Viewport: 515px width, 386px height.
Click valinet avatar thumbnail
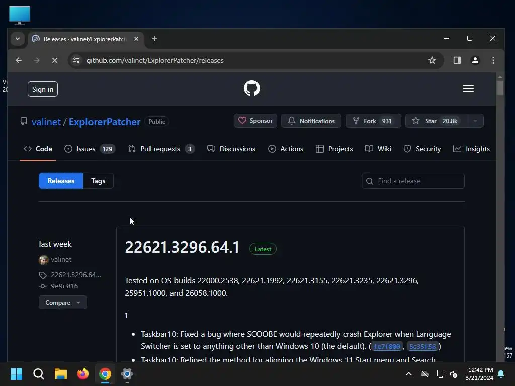[x=43, y=260]
